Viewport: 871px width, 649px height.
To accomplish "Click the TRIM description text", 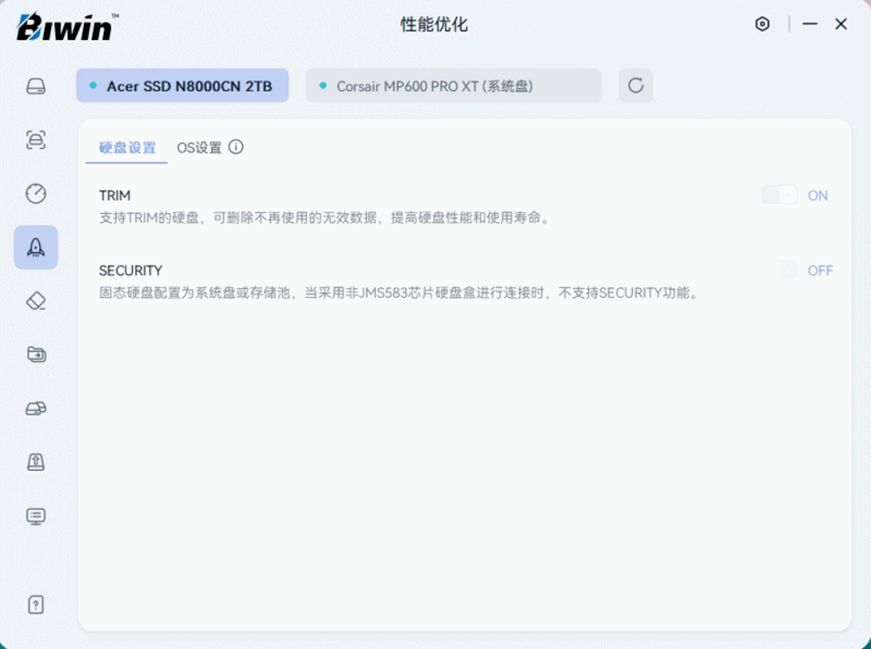I will coord(326,218).
